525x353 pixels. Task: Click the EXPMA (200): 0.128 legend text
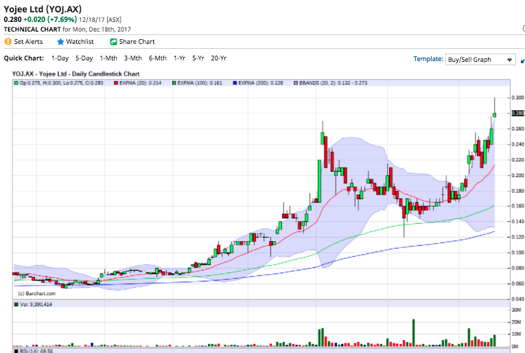pos(261,82)
